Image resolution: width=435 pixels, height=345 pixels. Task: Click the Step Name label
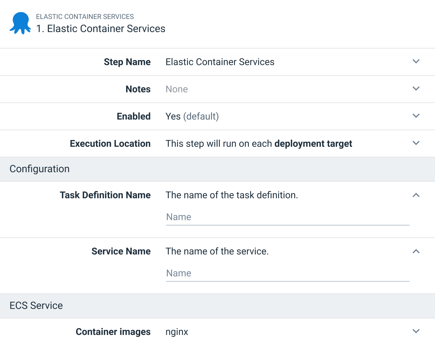pyautogui.click(x=127, y=62)
